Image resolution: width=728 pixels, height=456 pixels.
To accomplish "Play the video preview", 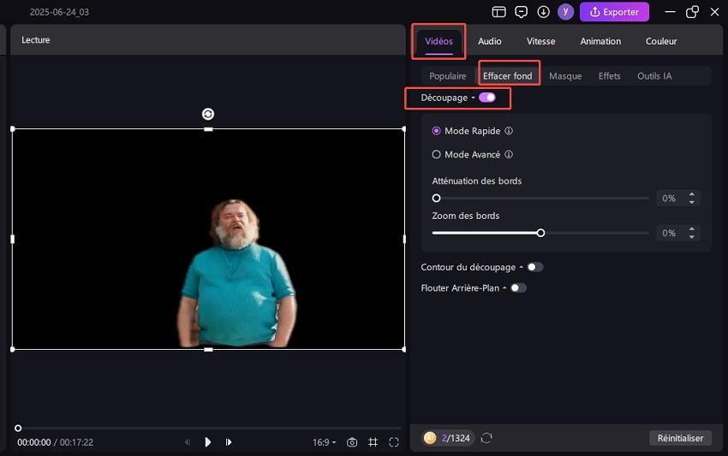I will [x=207, y=442].
